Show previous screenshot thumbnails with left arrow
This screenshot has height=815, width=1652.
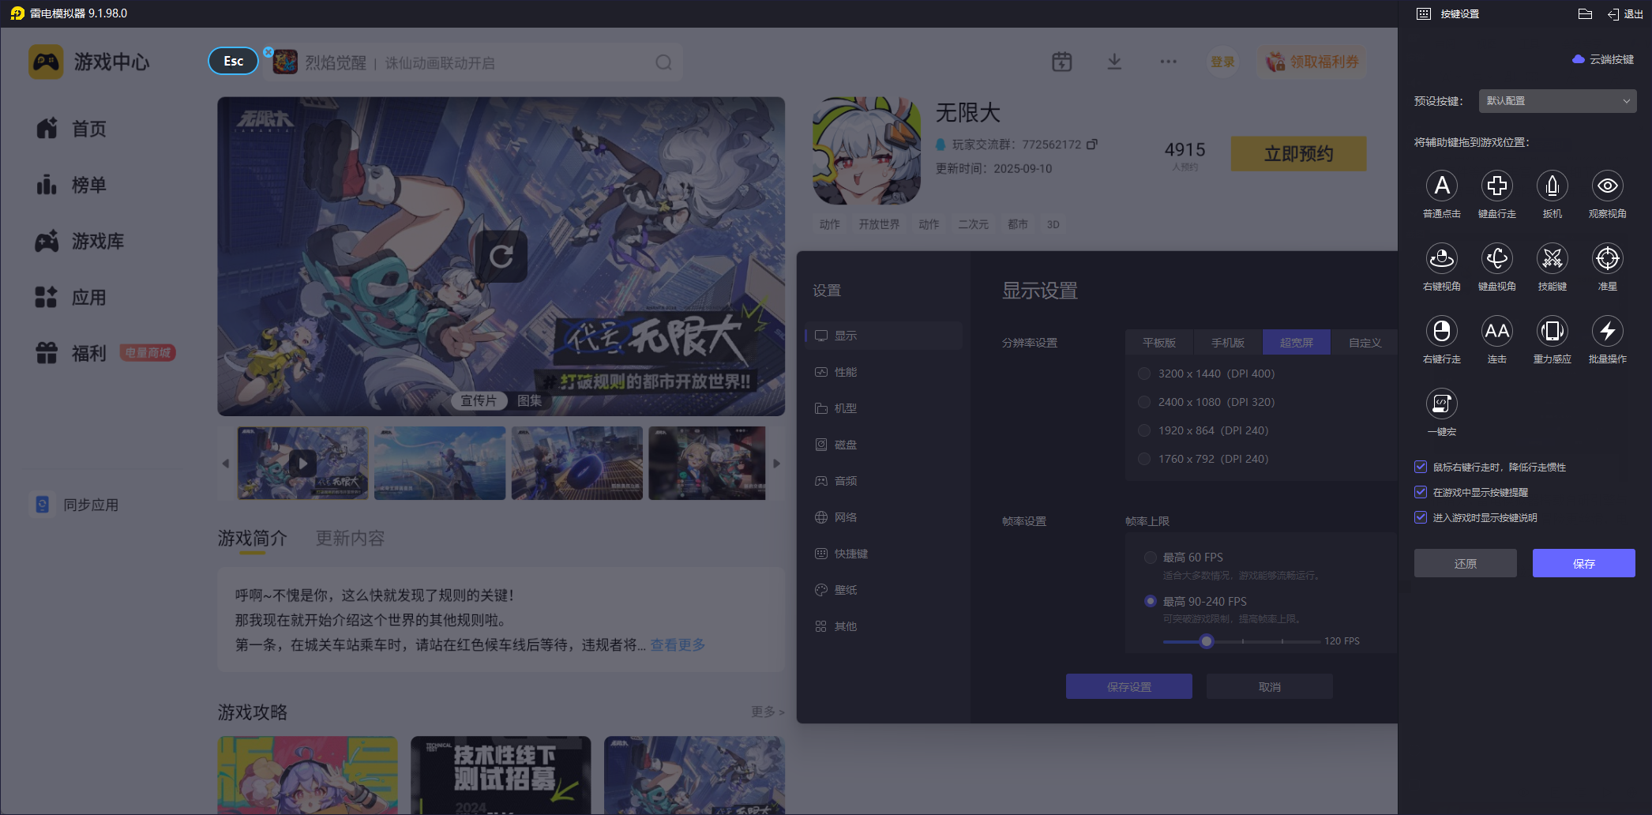pyautogui.click(x=226, y=464)
